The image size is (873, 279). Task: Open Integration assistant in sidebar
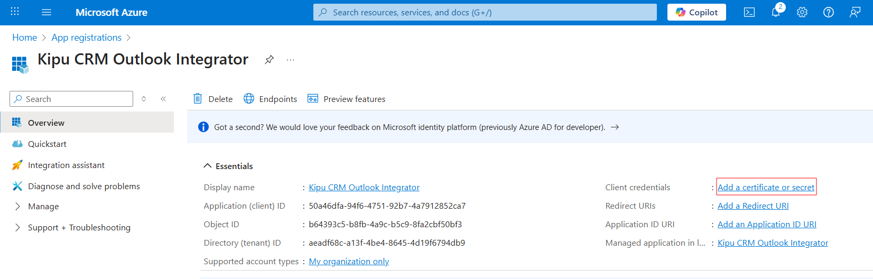pos(66,165)
